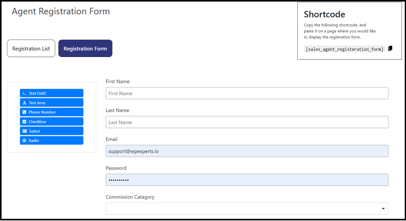Viewport: 406px width, 221px height.
Task: Add a Select element
Action: (x=52, y=131)
